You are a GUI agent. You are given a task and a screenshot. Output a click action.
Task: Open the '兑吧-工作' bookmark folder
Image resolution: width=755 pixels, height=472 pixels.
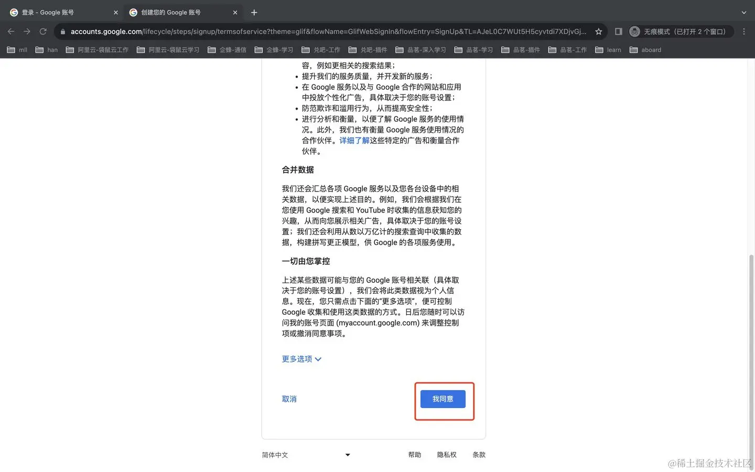(321, 50)
